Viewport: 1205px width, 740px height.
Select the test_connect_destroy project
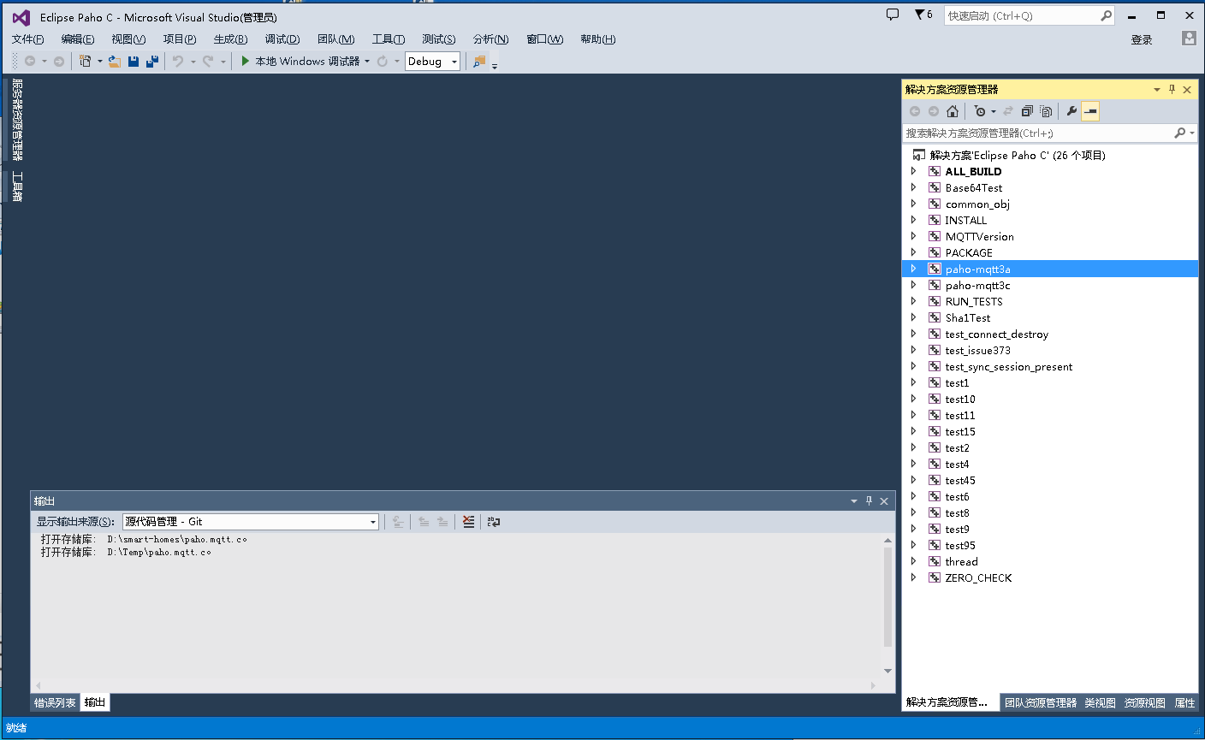click(996, 334)
